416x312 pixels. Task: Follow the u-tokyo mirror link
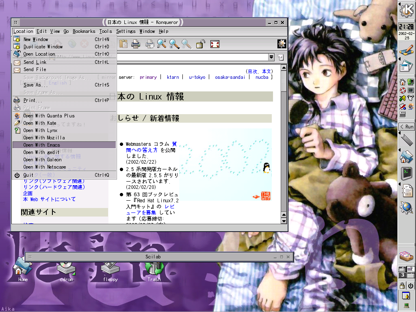(197, 77)
